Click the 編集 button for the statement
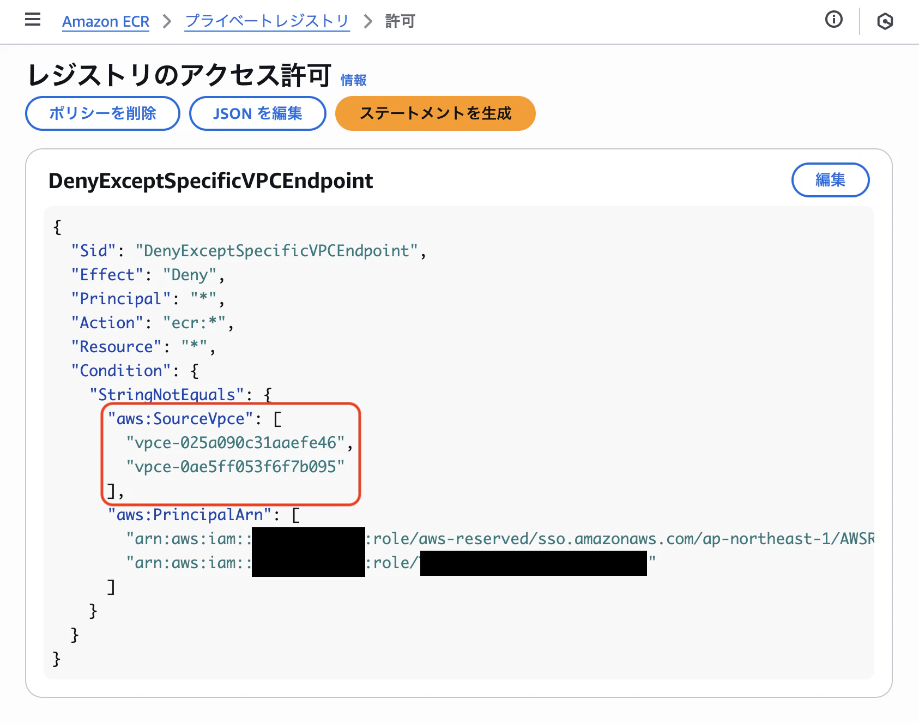Image resolution: width=919 pixels, height=723 pixels. pos(830,180)
